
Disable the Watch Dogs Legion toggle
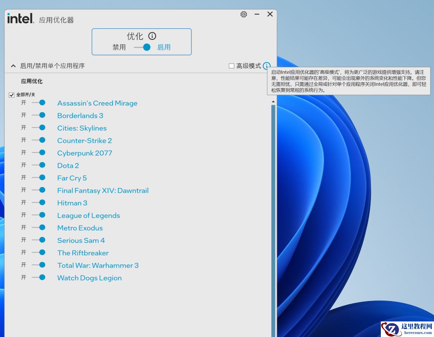click(38, 277)
